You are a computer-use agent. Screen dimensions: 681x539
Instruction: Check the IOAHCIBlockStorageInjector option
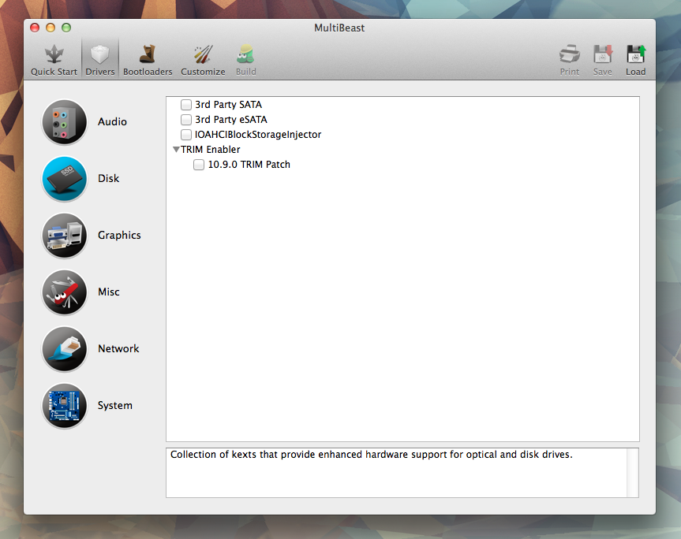coord(185,134)
